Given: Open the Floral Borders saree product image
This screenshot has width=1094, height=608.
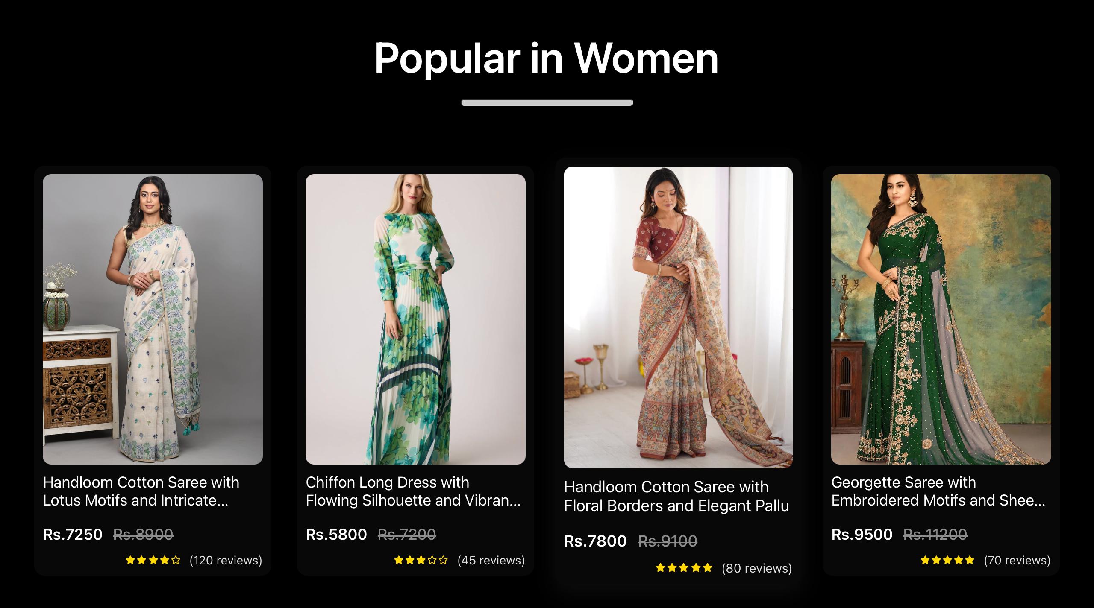Looking at the screenshot, I should point(678,317).
